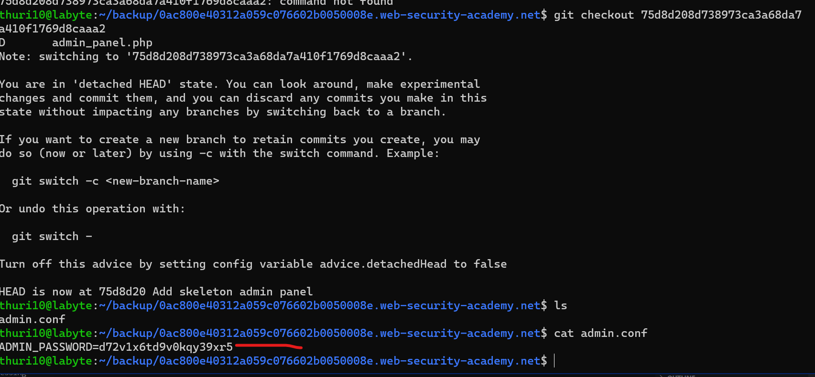The width and height of the screenshot is (815, 377).
Task: Click the 'git checkout' command text
Action: pos(594,15)
